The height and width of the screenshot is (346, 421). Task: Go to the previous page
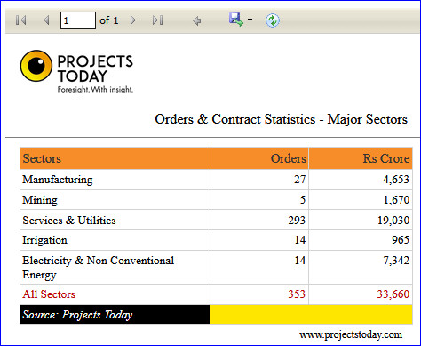(46, 20)
